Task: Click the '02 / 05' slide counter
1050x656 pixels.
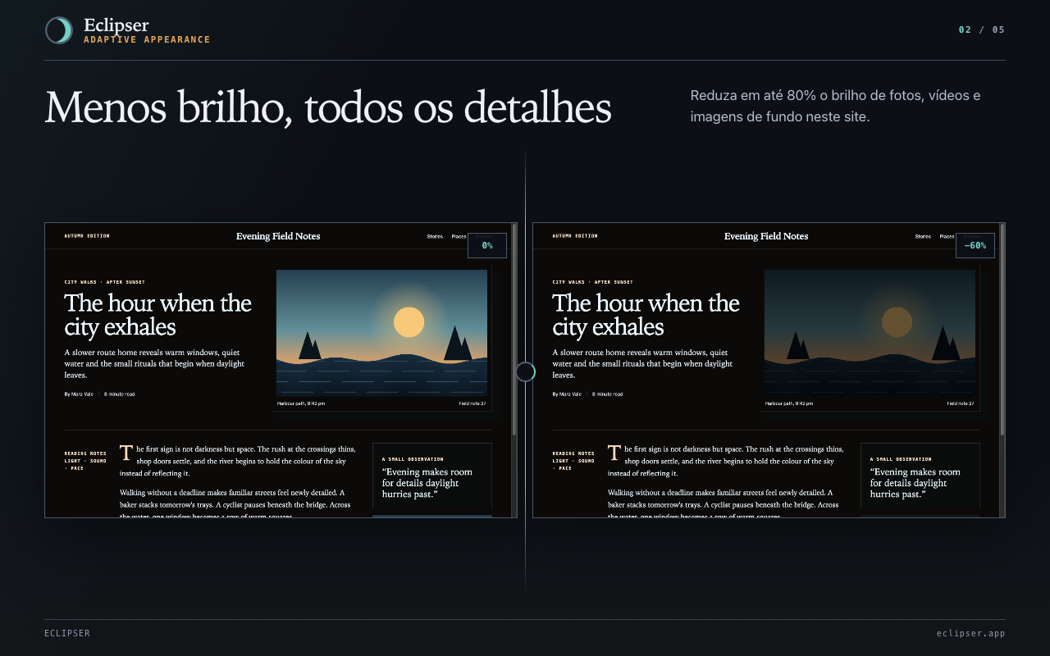Action: [x=982, y=30]
